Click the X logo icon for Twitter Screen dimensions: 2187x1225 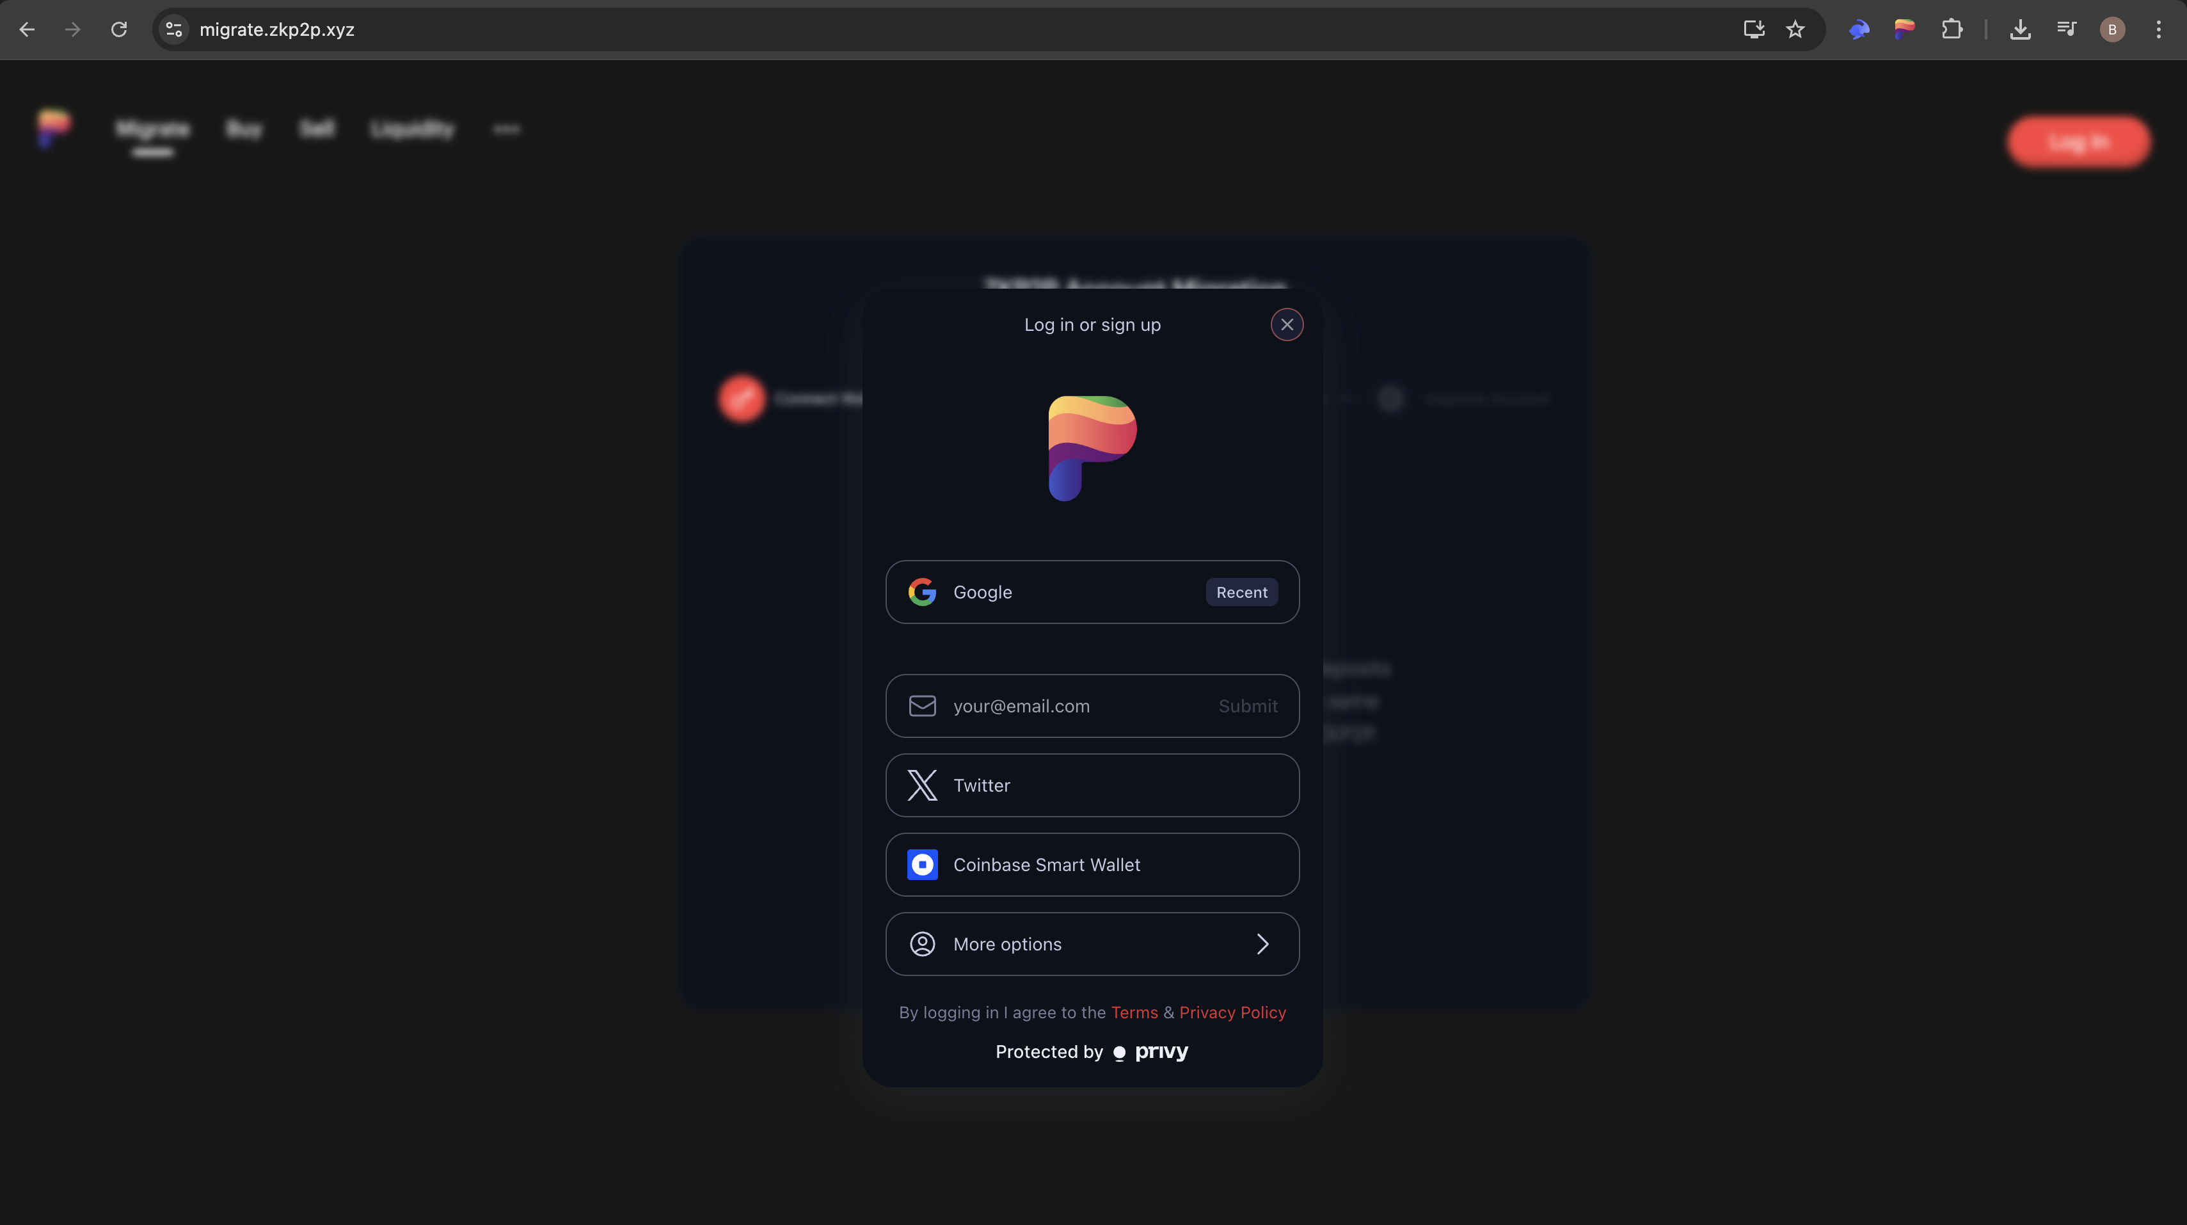[922, 785]
